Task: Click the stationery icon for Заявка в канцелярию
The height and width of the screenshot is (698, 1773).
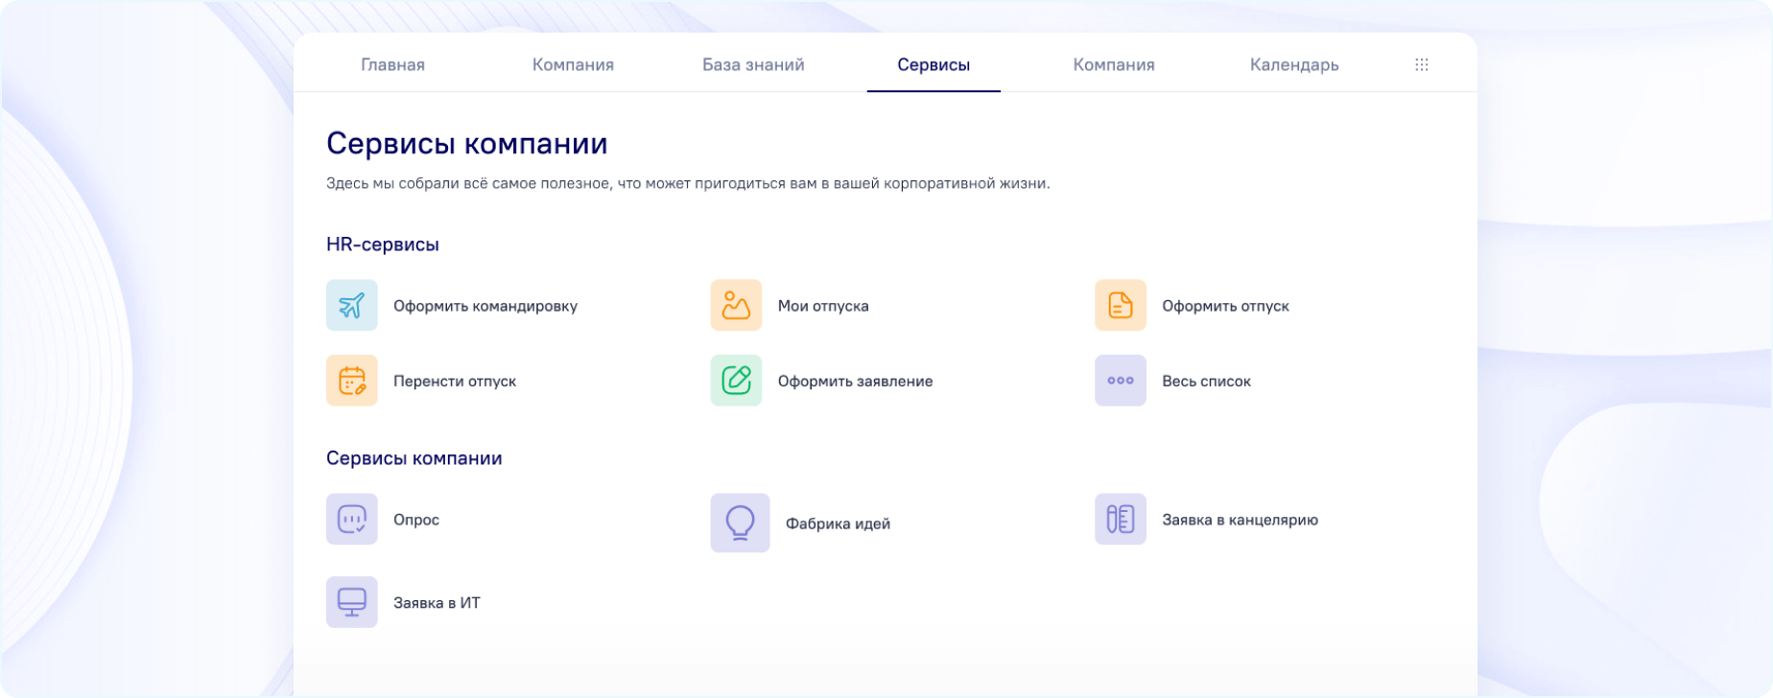Action: pos(1120,519)
